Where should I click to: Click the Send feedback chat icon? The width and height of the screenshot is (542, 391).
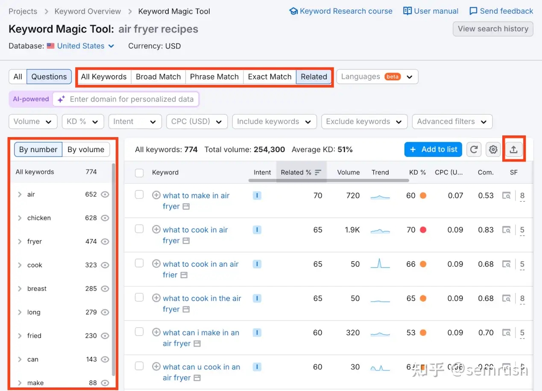pos(473,11)
